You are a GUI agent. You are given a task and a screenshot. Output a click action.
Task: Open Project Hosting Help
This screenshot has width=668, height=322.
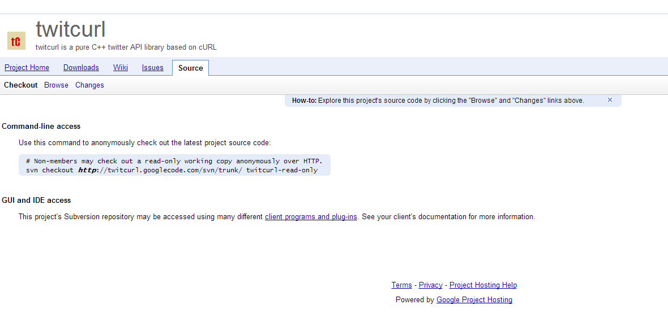(483, 285)
